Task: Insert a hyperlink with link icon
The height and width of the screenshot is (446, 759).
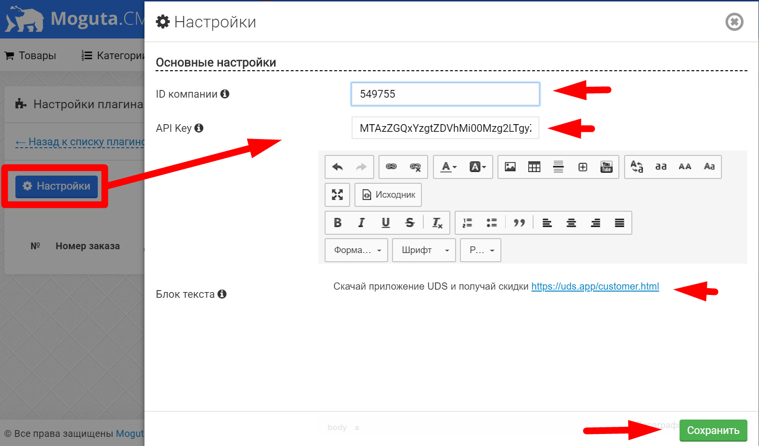Action: 391,167
